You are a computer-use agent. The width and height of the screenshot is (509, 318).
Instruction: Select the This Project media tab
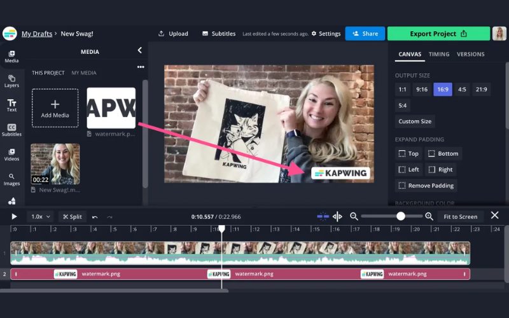point(48,73)
